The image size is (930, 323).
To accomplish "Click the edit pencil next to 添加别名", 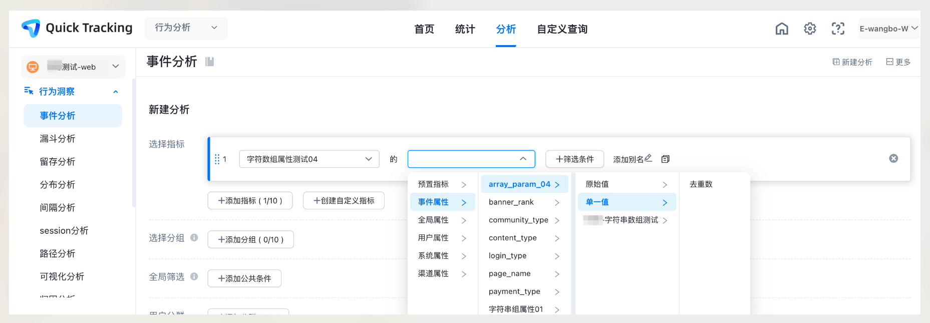I will 649,158.
